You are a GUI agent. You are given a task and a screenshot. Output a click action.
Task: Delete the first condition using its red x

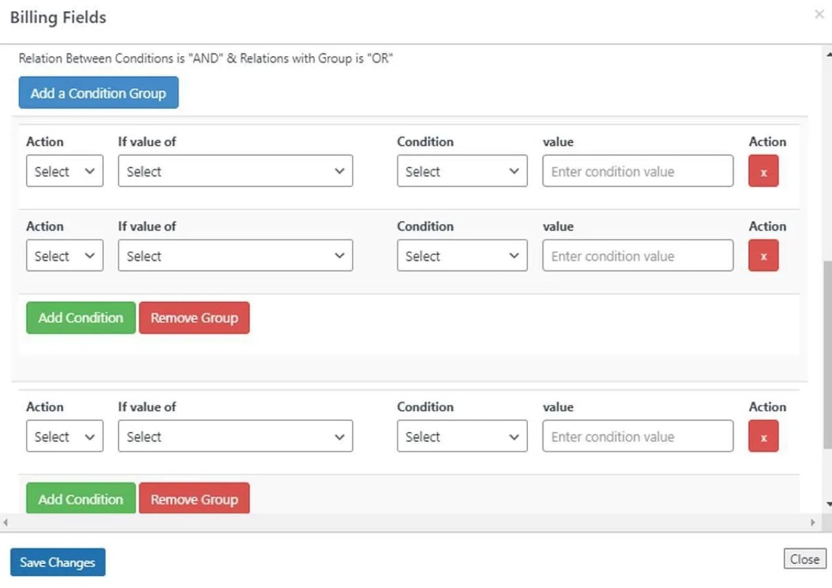(x=763, y=171)
